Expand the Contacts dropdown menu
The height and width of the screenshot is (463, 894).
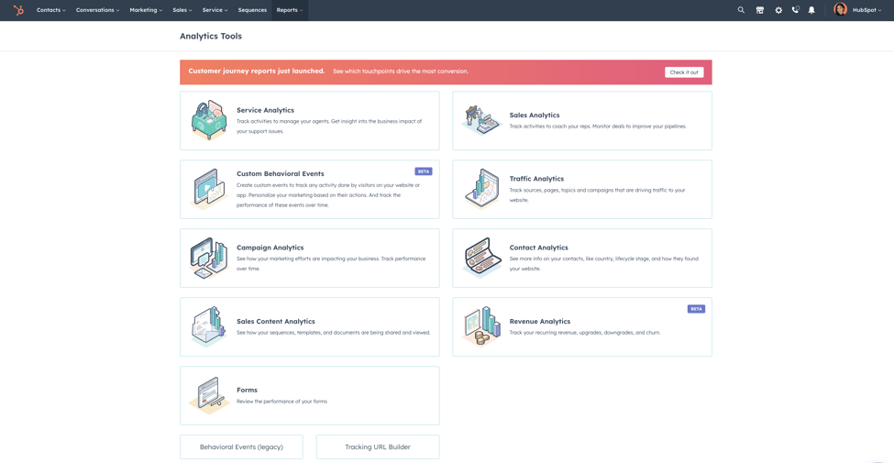pos(51,10)
